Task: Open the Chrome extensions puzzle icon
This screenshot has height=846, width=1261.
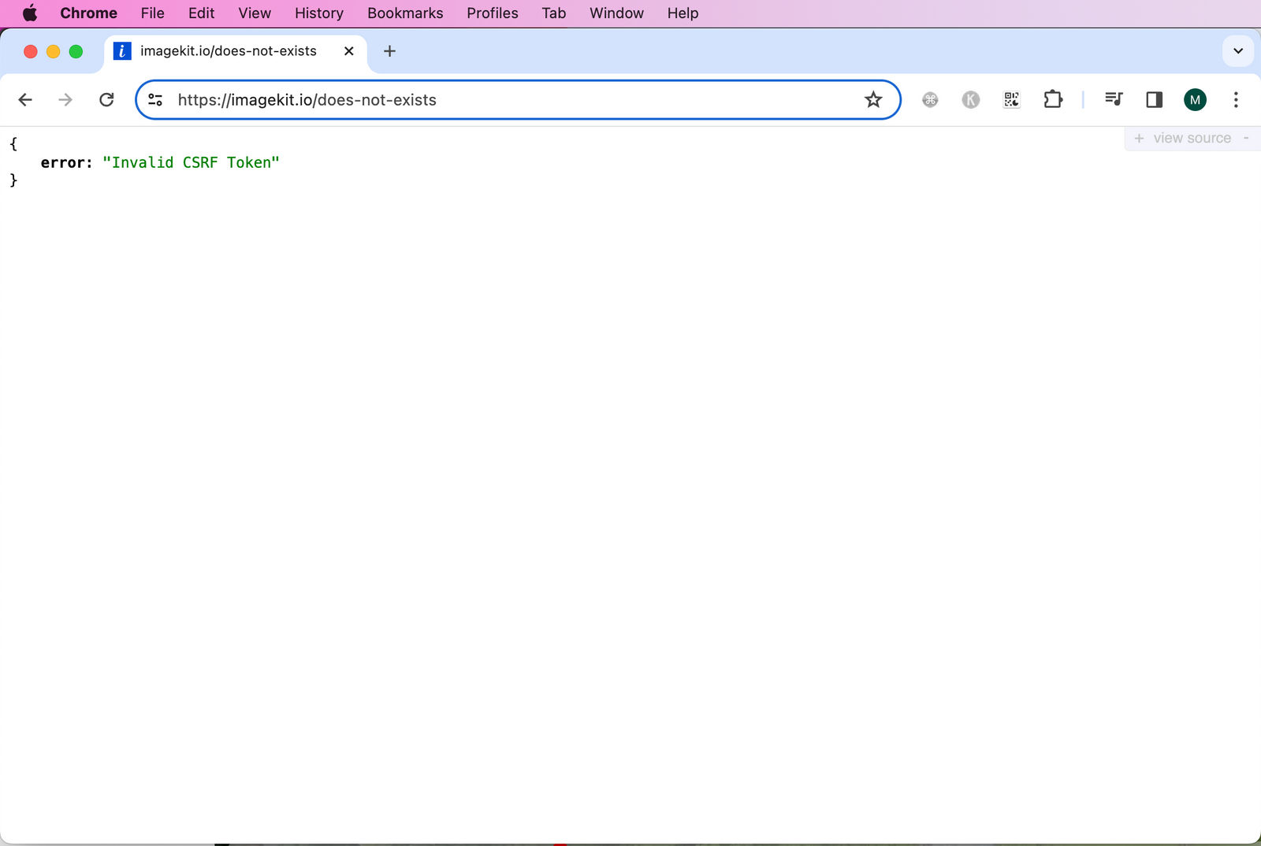Action: (1053, 99)
